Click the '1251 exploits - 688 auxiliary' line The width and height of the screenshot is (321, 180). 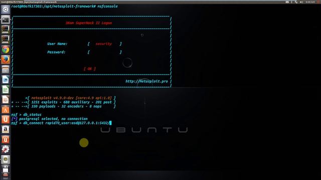(64, 102)
